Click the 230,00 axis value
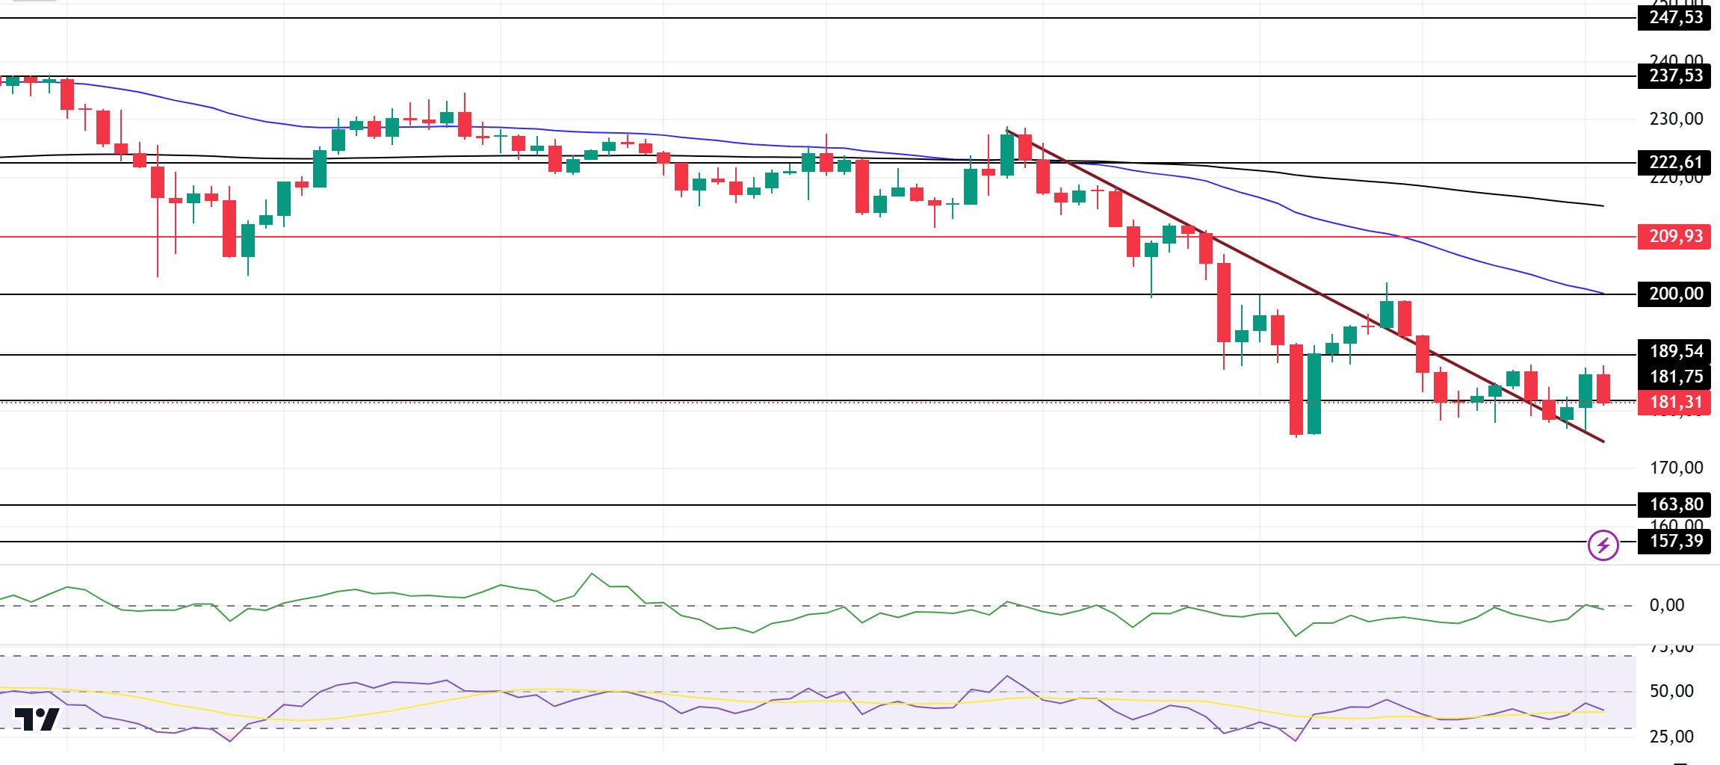The width and height of the screenshot is (1720, 765). point(1676,119)
